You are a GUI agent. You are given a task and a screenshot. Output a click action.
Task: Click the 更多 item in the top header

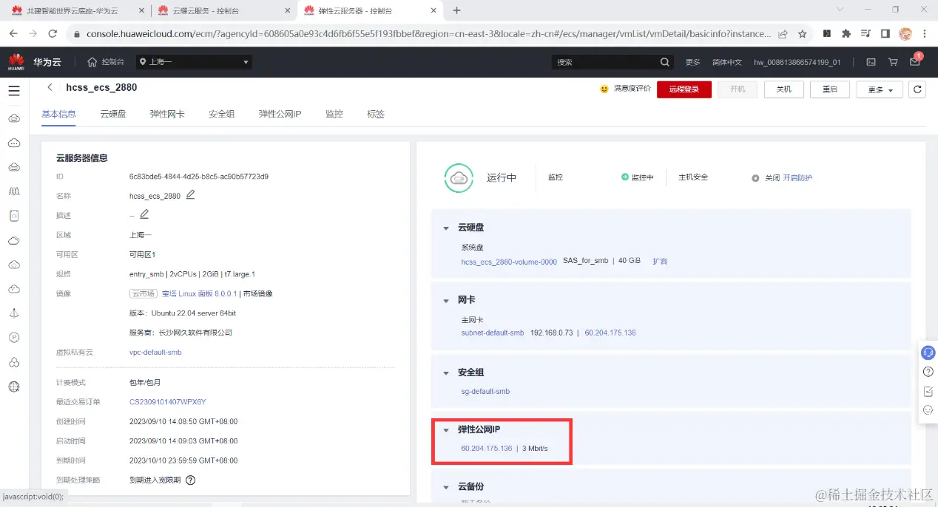click(693, 62)
